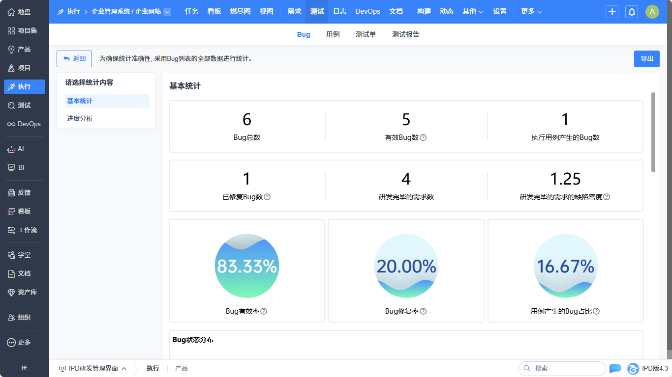Image resolution: width=672 pixels, height=377 pixels.
Task: Click the 搜索 search input field
Action: click(566, 368)
